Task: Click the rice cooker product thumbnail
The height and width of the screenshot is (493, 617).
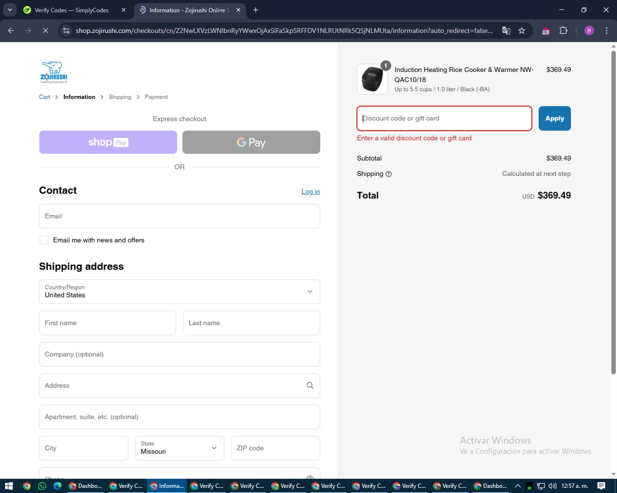Action: (x=372, y=79)
